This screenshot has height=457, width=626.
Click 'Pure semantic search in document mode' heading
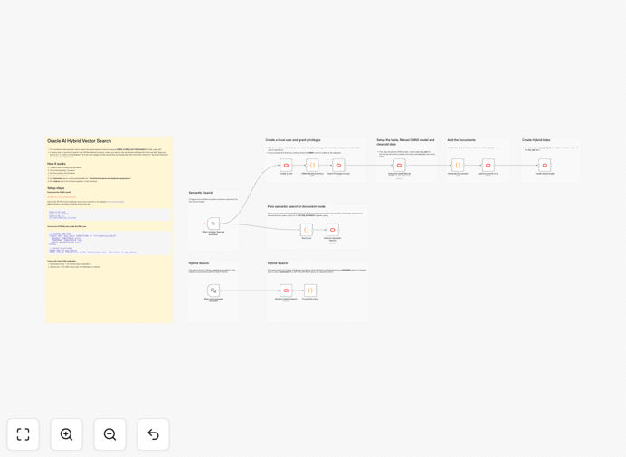click(296, 206)
